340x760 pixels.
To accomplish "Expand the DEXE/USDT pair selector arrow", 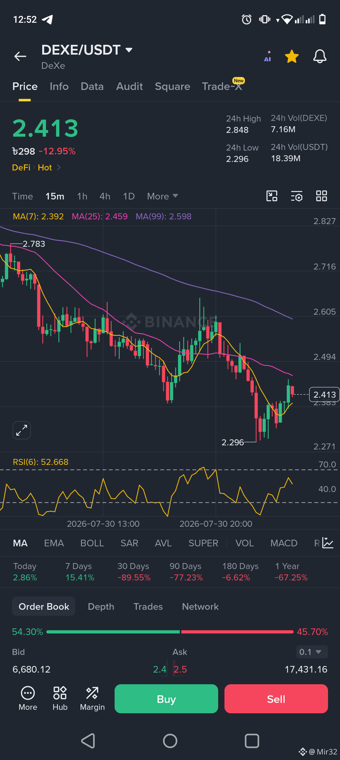I will pyautogui.click(x=129, y=50).
